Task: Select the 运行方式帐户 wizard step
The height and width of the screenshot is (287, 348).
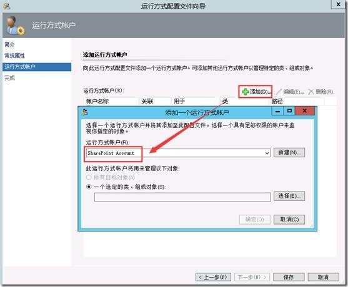Action: point(37,67)
